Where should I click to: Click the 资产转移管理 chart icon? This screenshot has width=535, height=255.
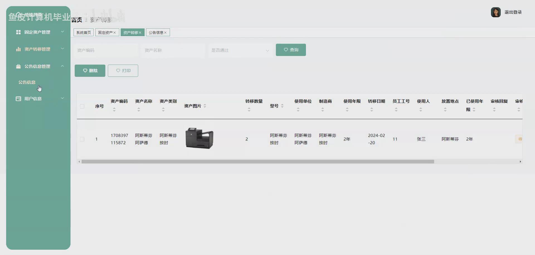pos(18,49)
